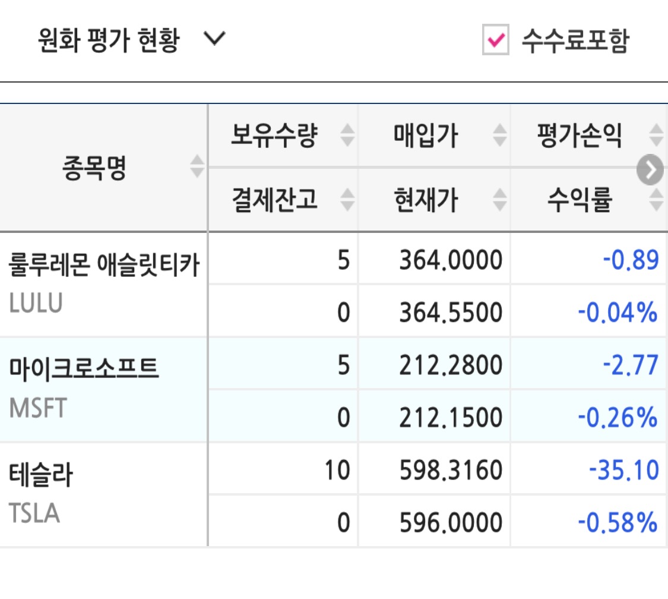Click the 364.0000 purchase price
This screenshot has height=599, width=668.
pyautogui.click(x=451, y=260)
